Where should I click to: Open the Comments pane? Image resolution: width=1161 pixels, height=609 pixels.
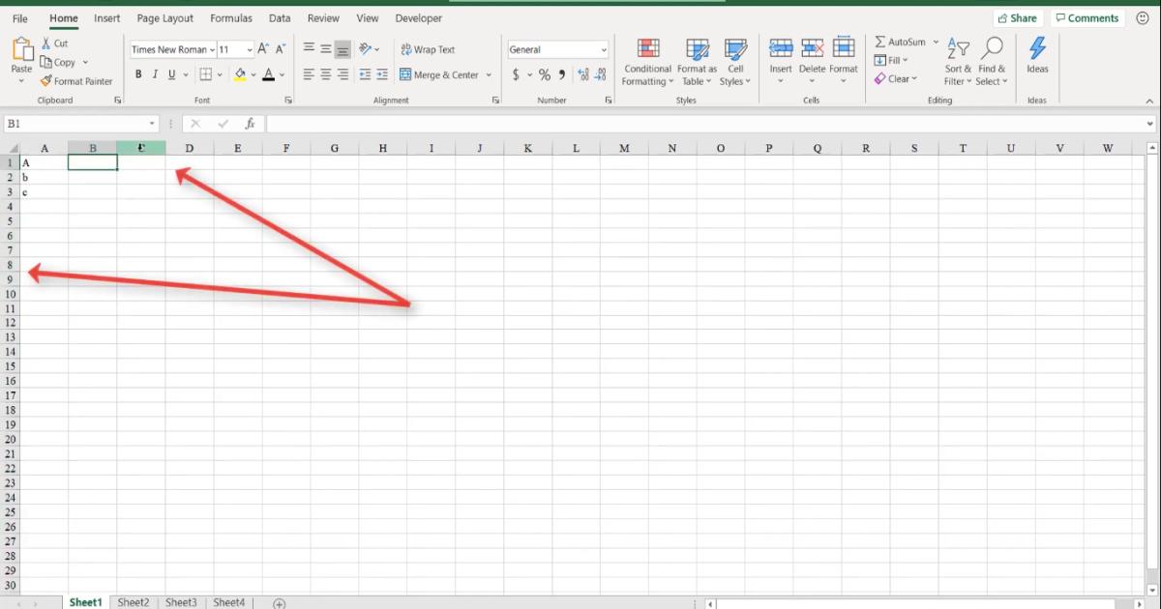(1087, 17)
